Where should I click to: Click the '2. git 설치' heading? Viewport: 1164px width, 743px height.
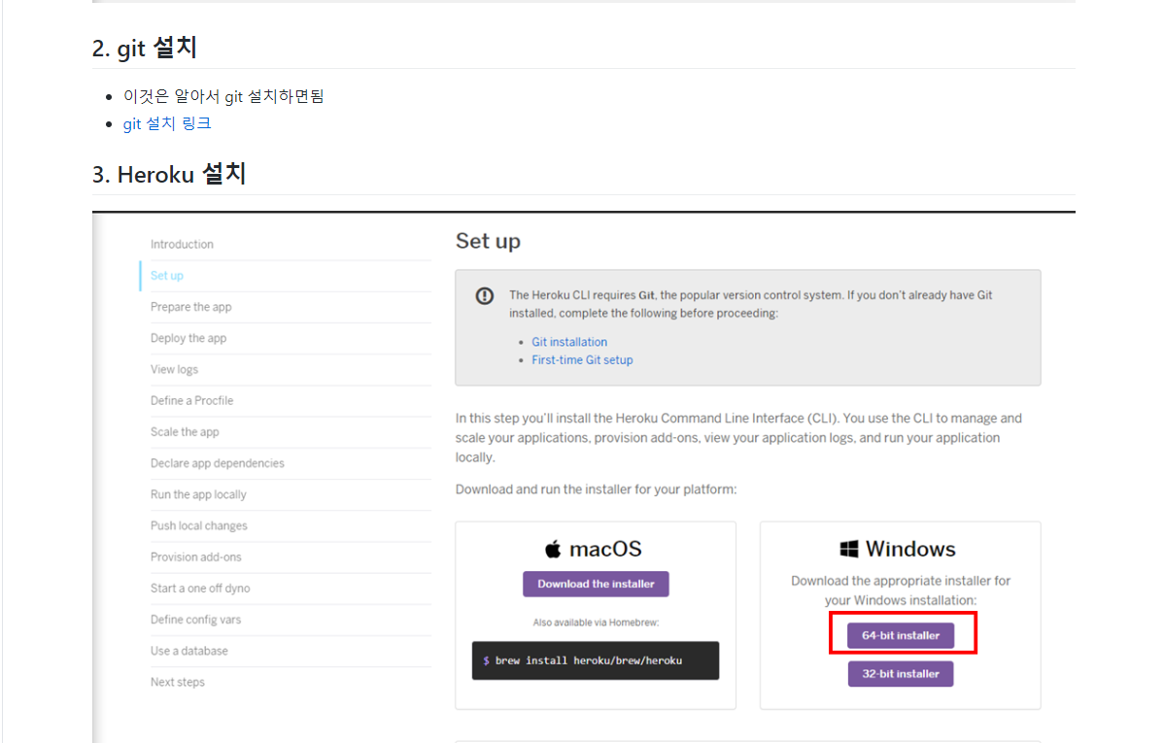(145, 48)
